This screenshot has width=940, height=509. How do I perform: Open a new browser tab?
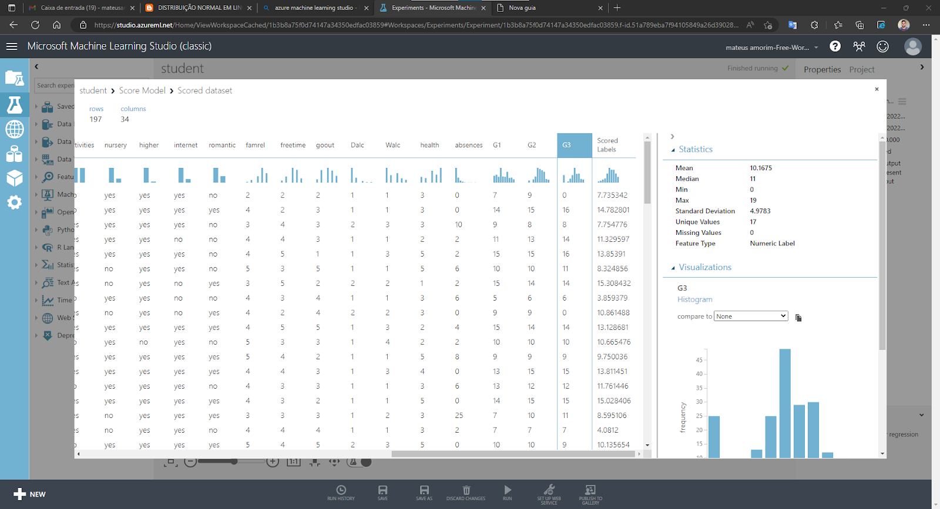(617, 8)
